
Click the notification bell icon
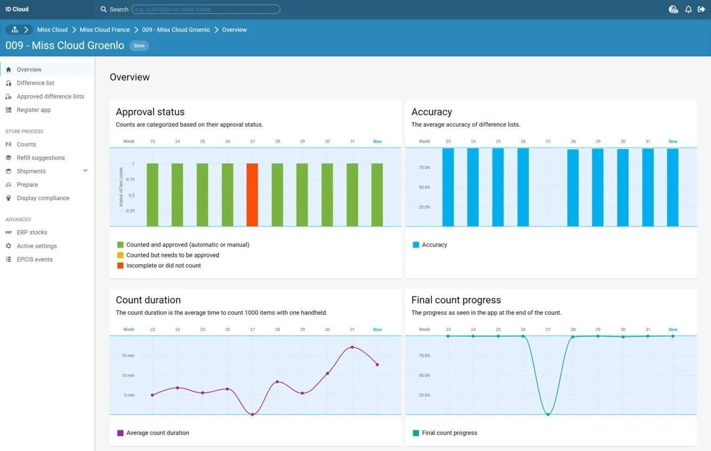(x=688, y=9)
